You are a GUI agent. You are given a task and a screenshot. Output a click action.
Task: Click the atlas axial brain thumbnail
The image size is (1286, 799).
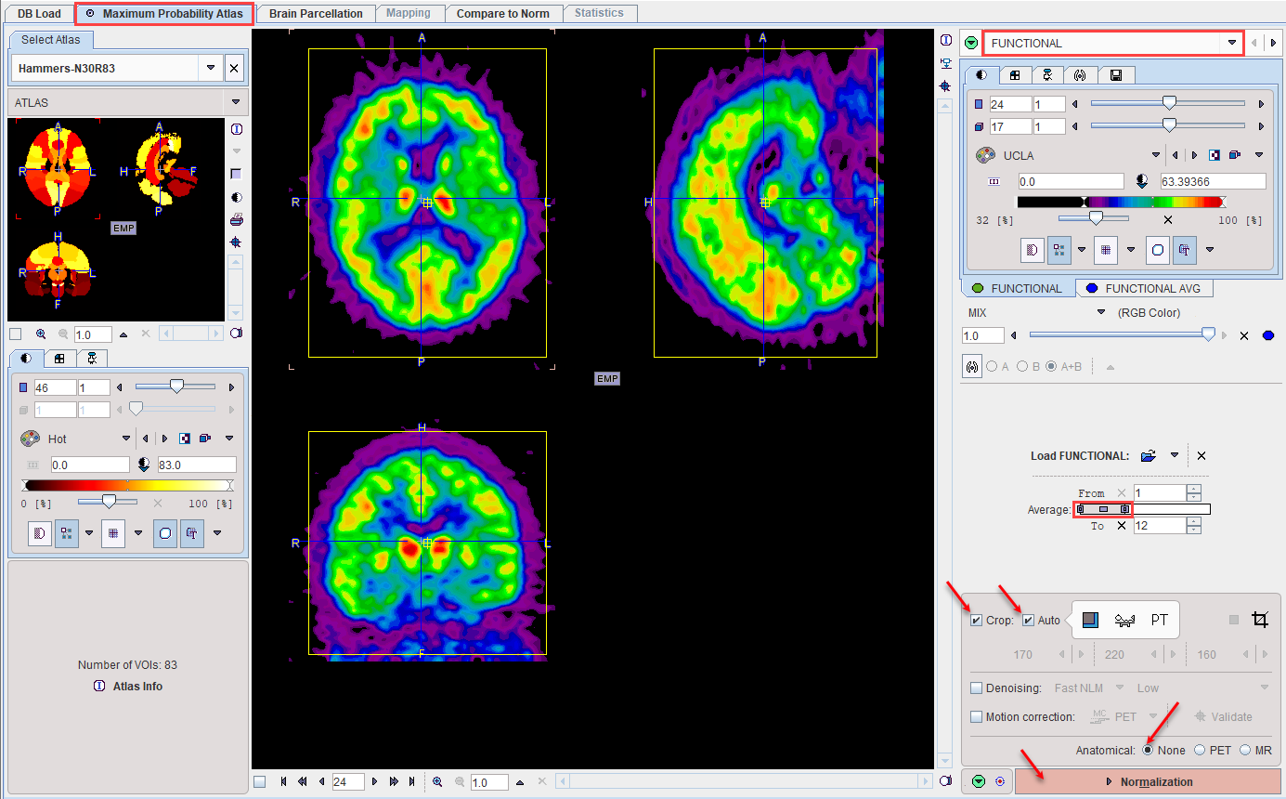(58, 168)
